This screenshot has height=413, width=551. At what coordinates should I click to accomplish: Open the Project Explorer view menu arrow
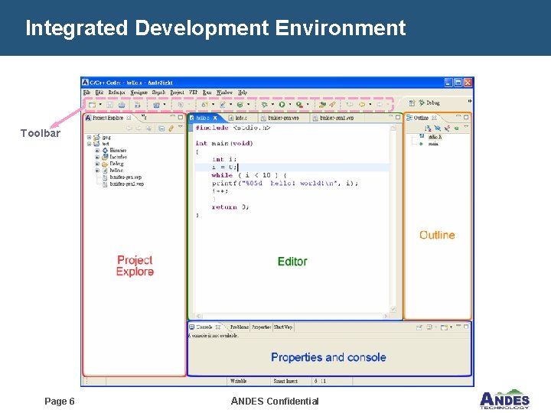click(x=181, y=127)
